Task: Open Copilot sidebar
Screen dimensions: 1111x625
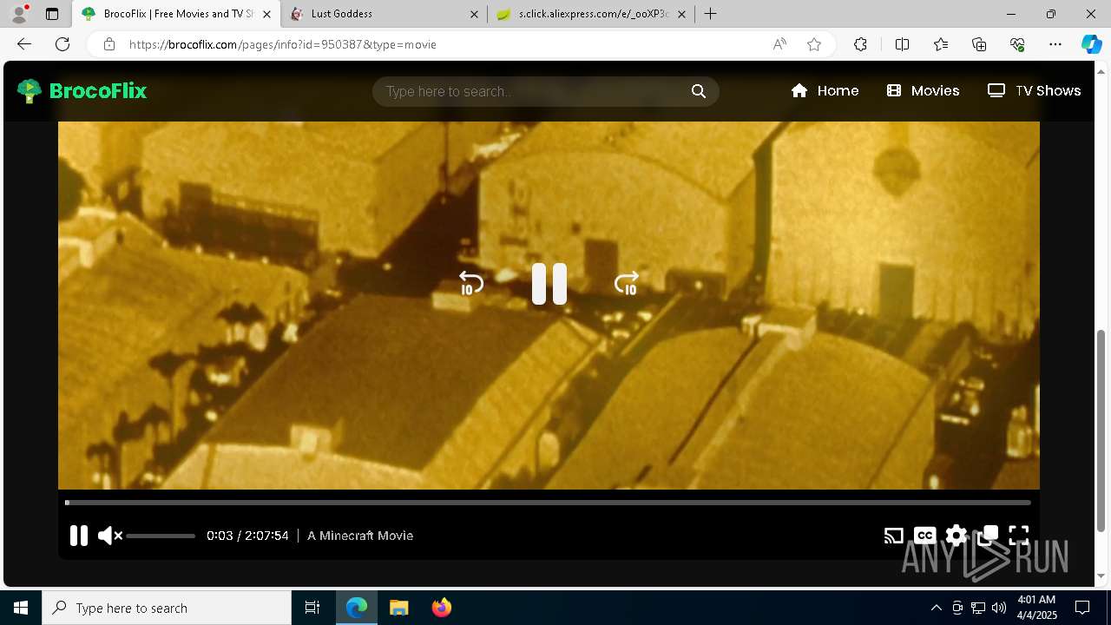Action: [1092, 44]
